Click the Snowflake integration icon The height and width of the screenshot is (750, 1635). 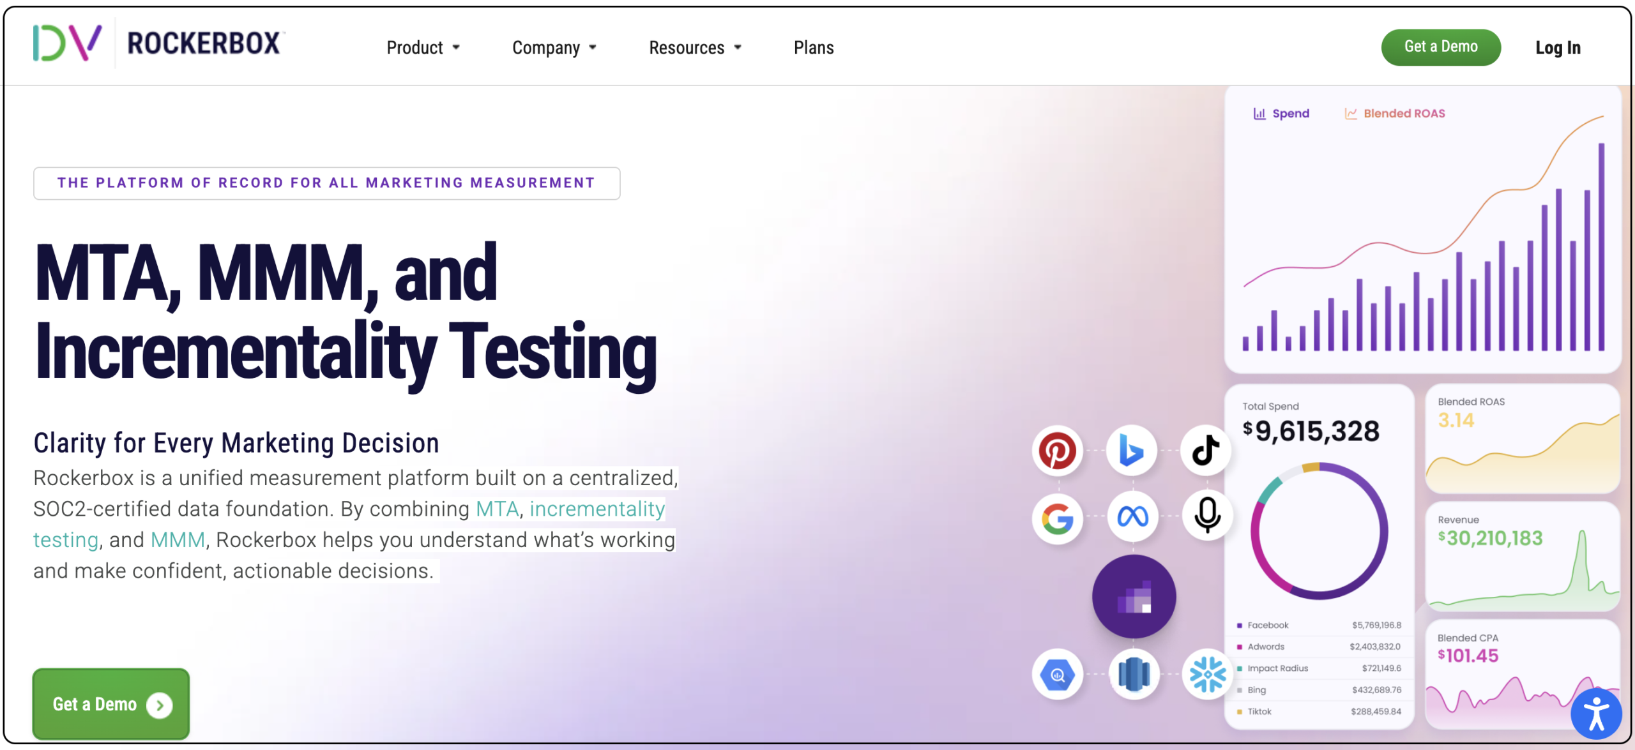tap(1207, 675)
